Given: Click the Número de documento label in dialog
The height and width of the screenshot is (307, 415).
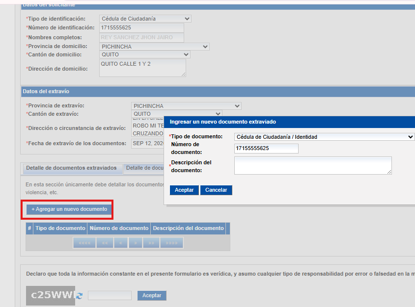Looking at the screenshot, I should point(186,148).
